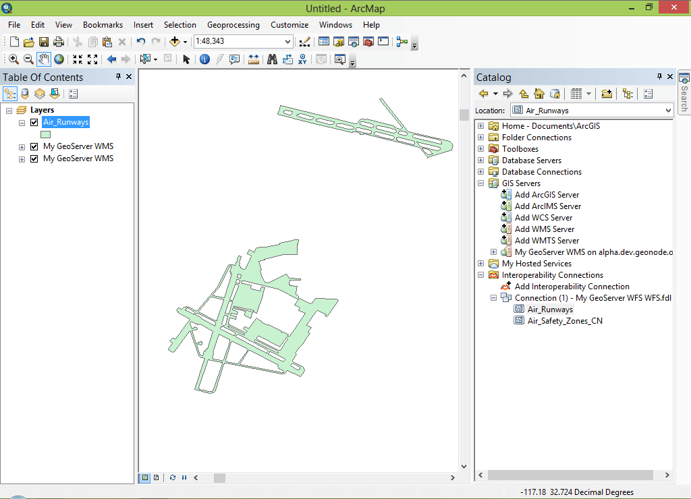Expand Toolboxes in Catalog

point(480,149)
